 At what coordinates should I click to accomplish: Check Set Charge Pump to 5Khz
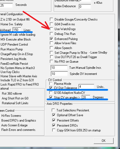(51, 53)
